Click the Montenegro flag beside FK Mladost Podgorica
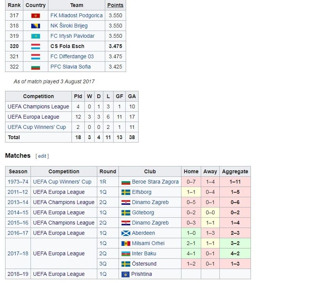 coord(35,16)
